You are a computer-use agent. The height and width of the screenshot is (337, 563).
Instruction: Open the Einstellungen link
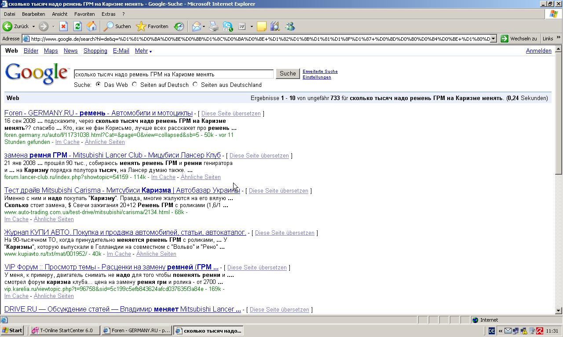(x=317, y=77)
